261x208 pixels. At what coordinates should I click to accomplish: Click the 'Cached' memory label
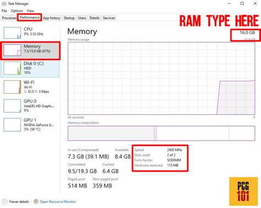108,165
